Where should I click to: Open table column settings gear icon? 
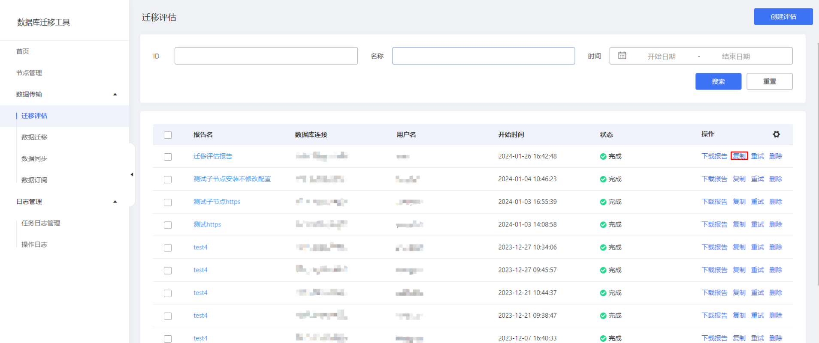tap(776, 134)
